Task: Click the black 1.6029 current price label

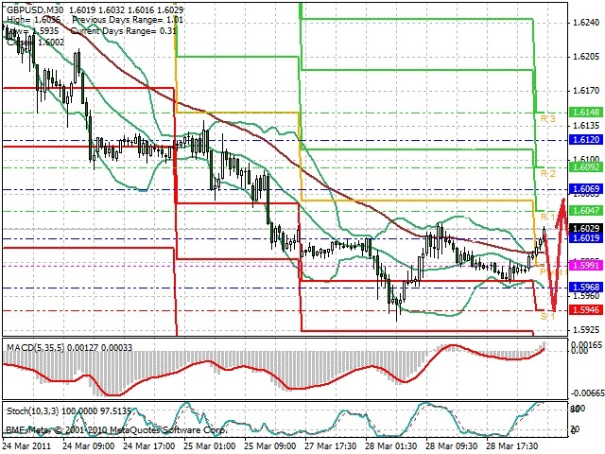Action: click(586, 229)
